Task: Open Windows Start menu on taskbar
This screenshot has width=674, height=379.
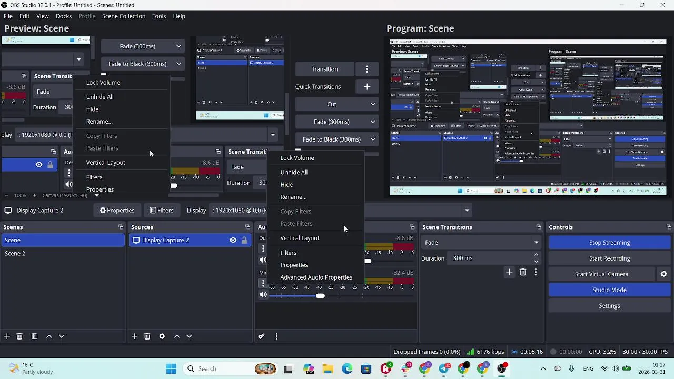Action: pyautogui.click(x=171, y=368)
